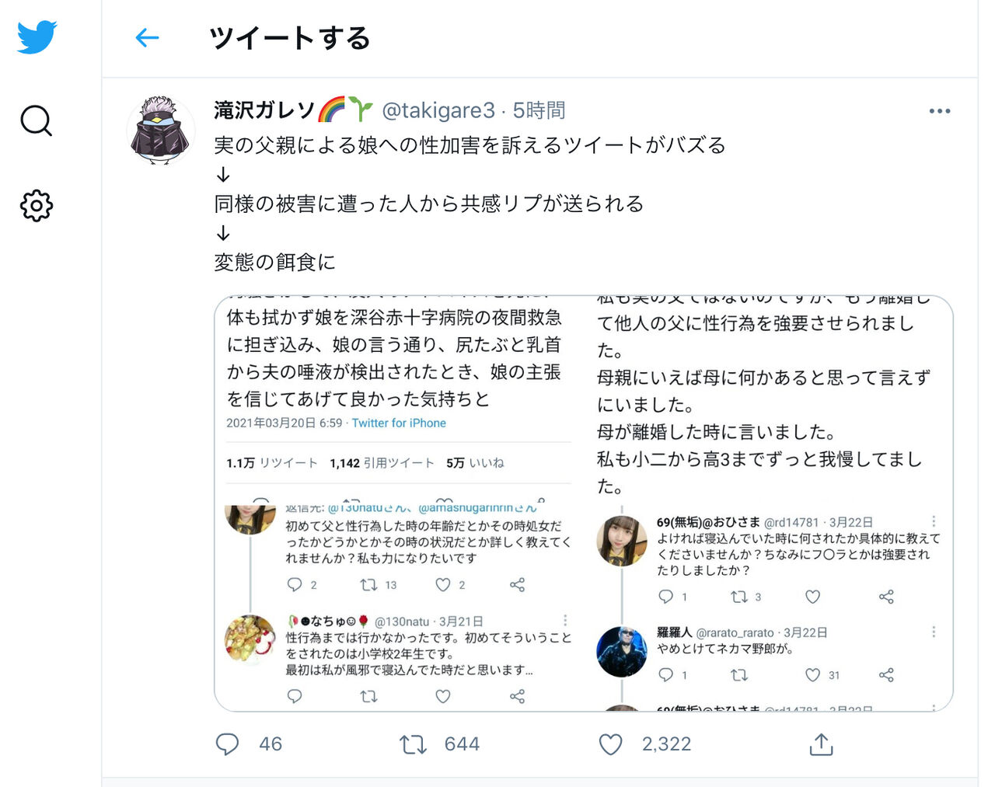Open the right embedded screenshot image
The width and height of the screenshot is (995, 787).
769,503
